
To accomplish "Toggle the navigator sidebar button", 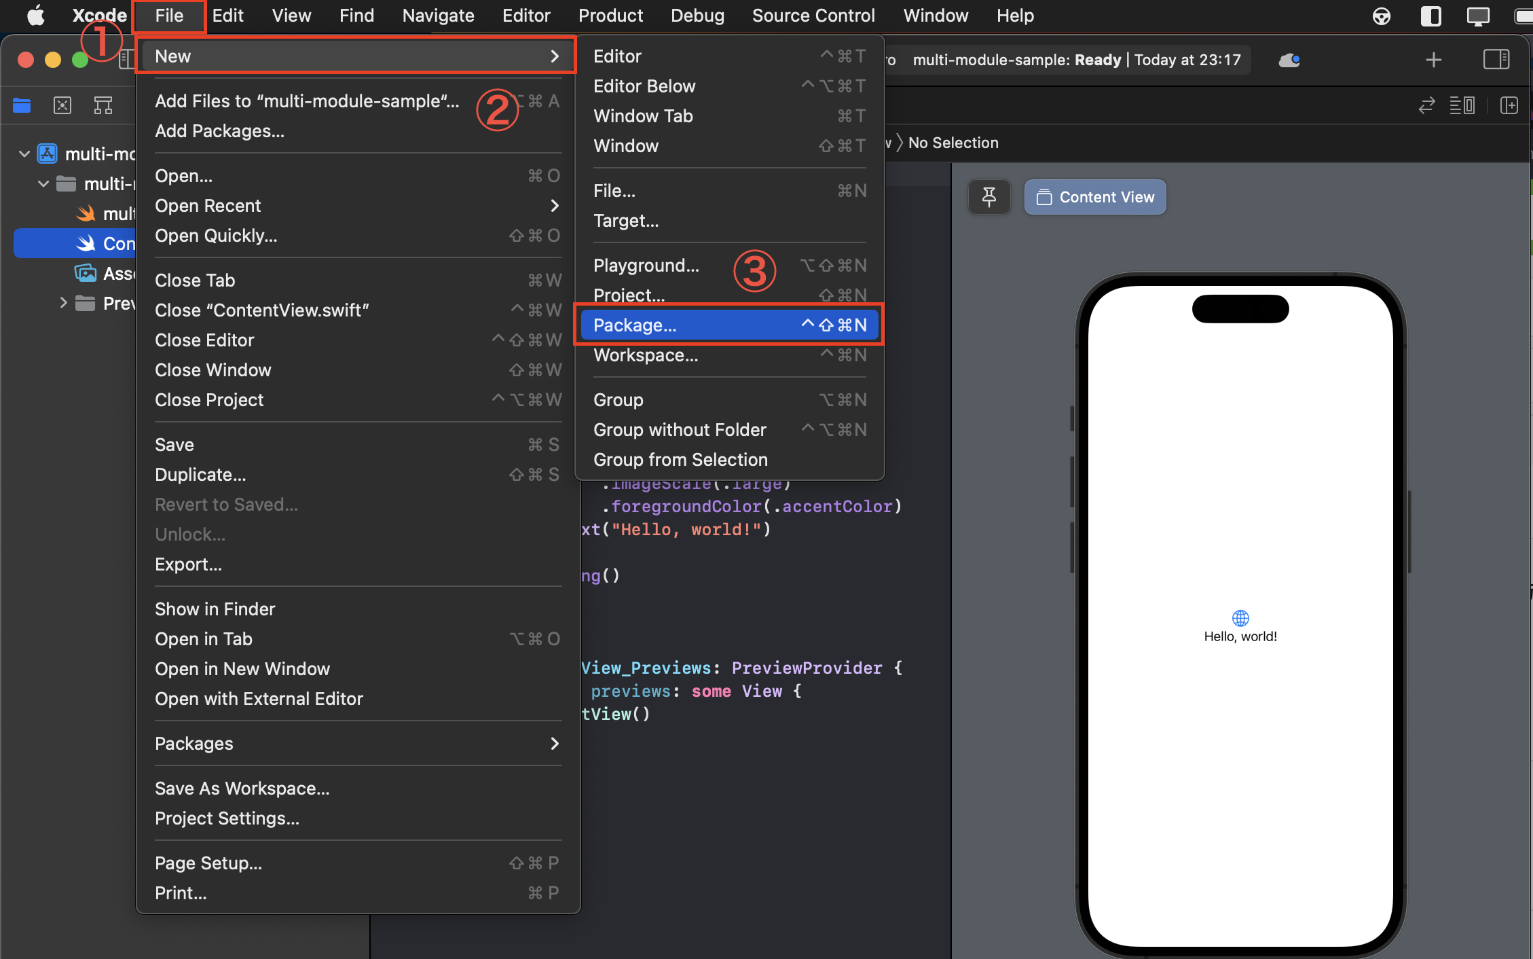I will click(x=126, y=60).
